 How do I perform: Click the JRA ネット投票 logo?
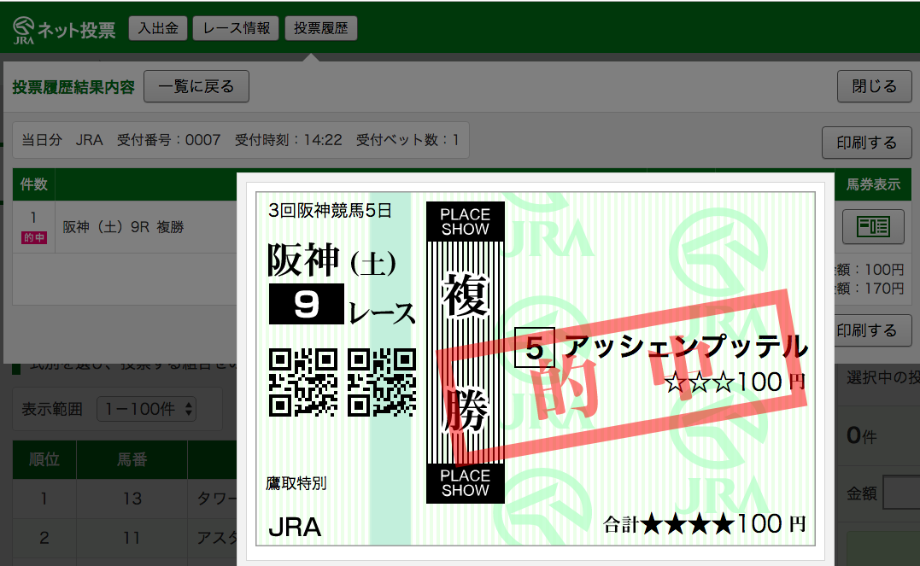(64, 29)
